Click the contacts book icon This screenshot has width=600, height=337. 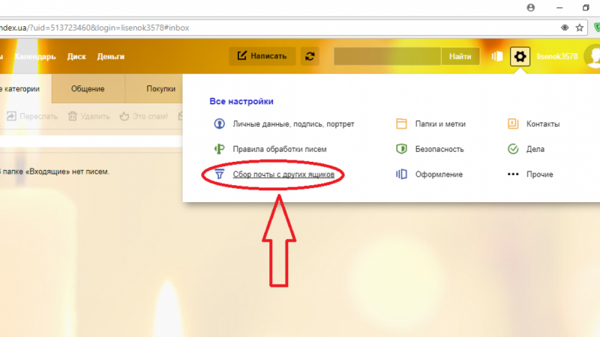point(513,124)
